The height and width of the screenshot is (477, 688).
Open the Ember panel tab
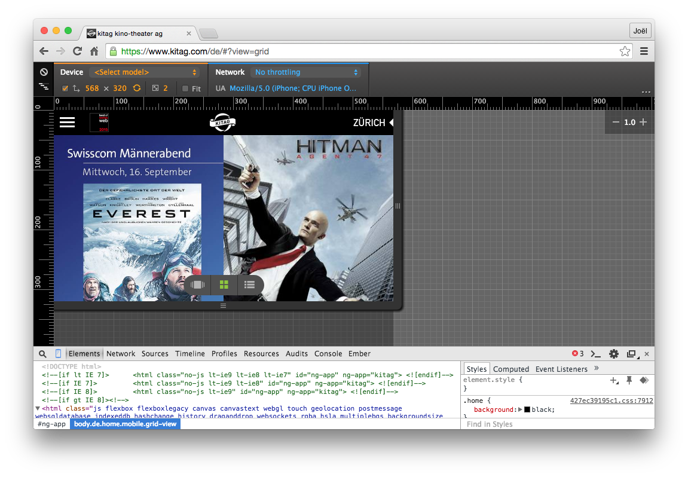359,354
